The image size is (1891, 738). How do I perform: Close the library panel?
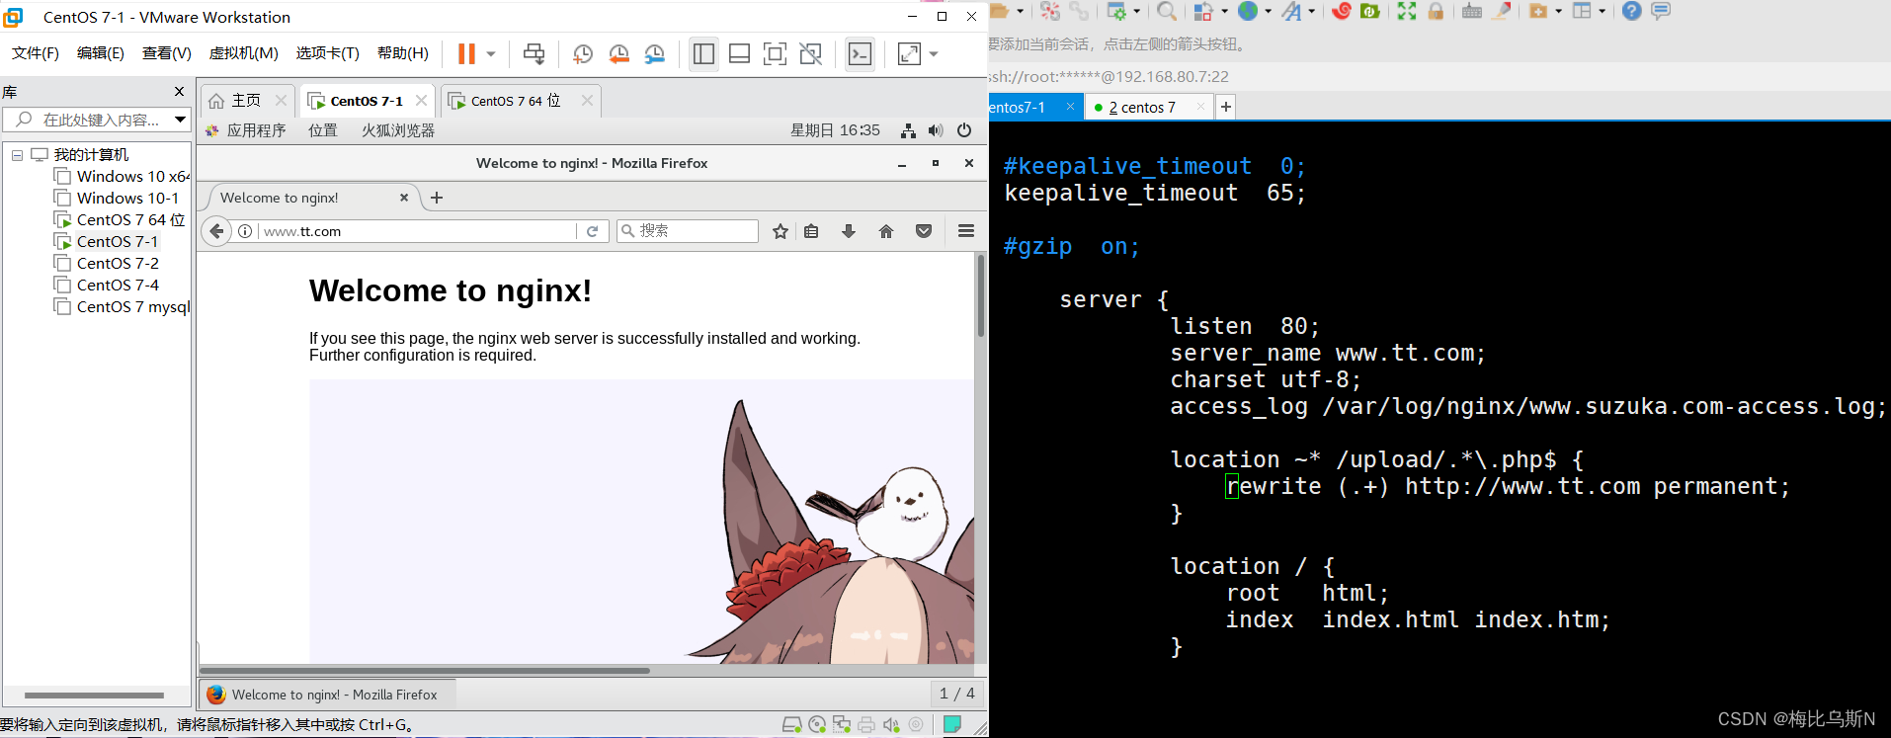click(x=179, y=92)
